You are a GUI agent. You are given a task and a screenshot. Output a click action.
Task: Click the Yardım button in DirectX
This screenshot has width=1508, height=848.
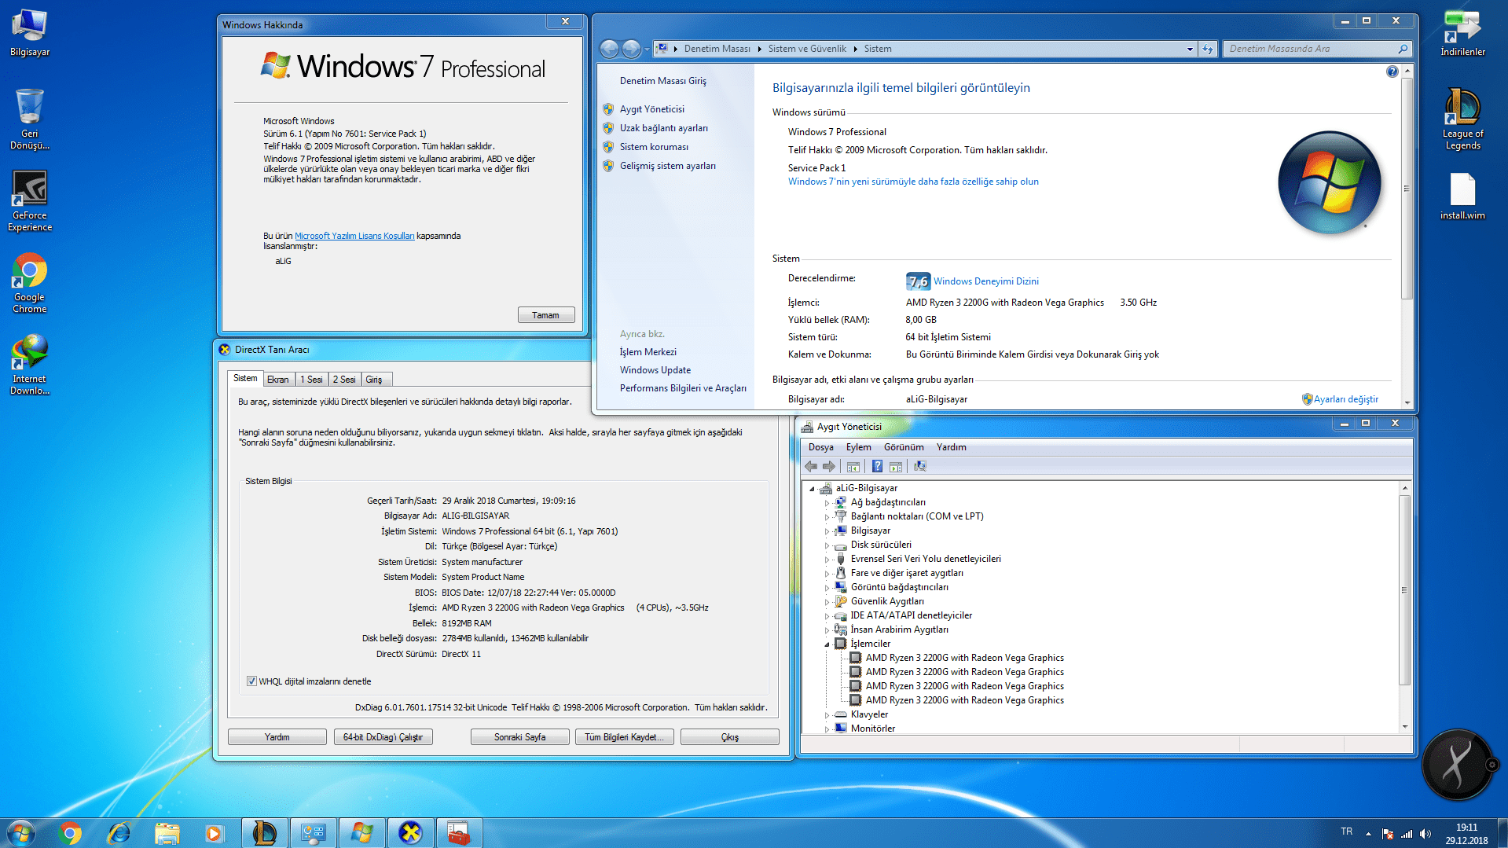(277, 737)
